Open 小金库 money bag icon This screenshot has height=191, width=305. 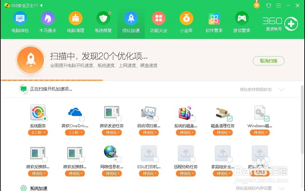pyautogui.click(x=186, y=18)
